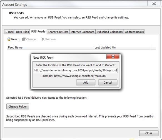
Task: Click the RSS feed URL input field
Action: click(76, 70)
